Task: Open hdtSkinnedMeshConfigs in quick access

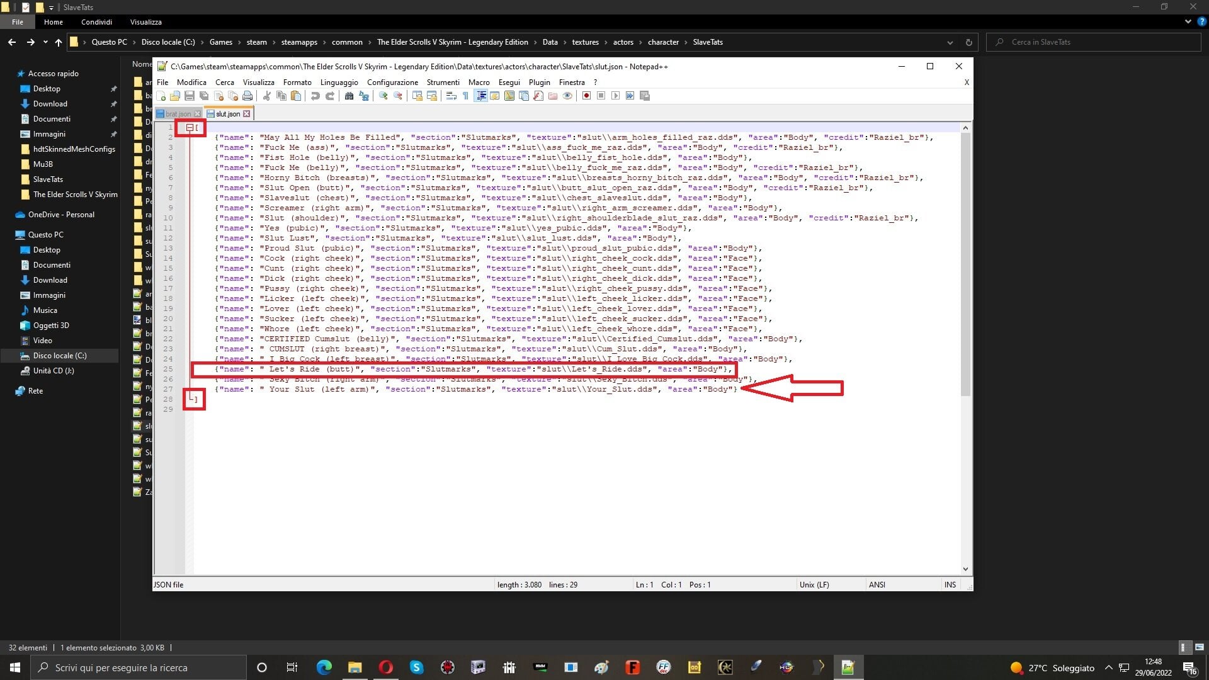Action: (x=74, y=149)
